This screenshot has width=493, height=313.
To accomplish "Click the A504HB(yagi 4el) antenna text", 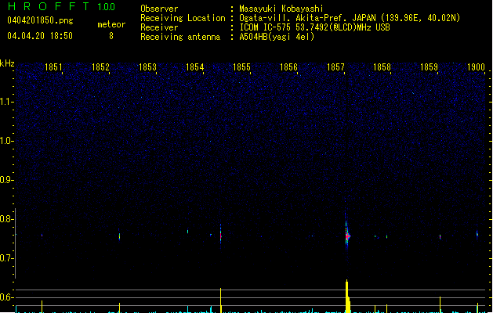I will point(277,37).
